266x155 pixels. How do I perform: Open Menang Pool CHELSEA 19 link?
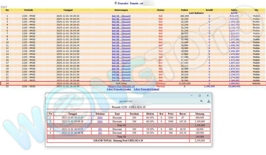[121, 86]
